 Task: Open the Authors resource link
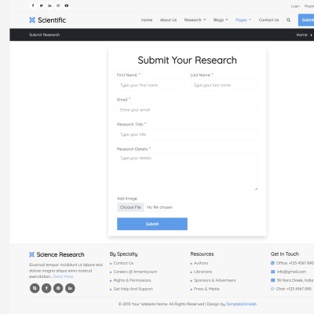click(x=201, y=263)
